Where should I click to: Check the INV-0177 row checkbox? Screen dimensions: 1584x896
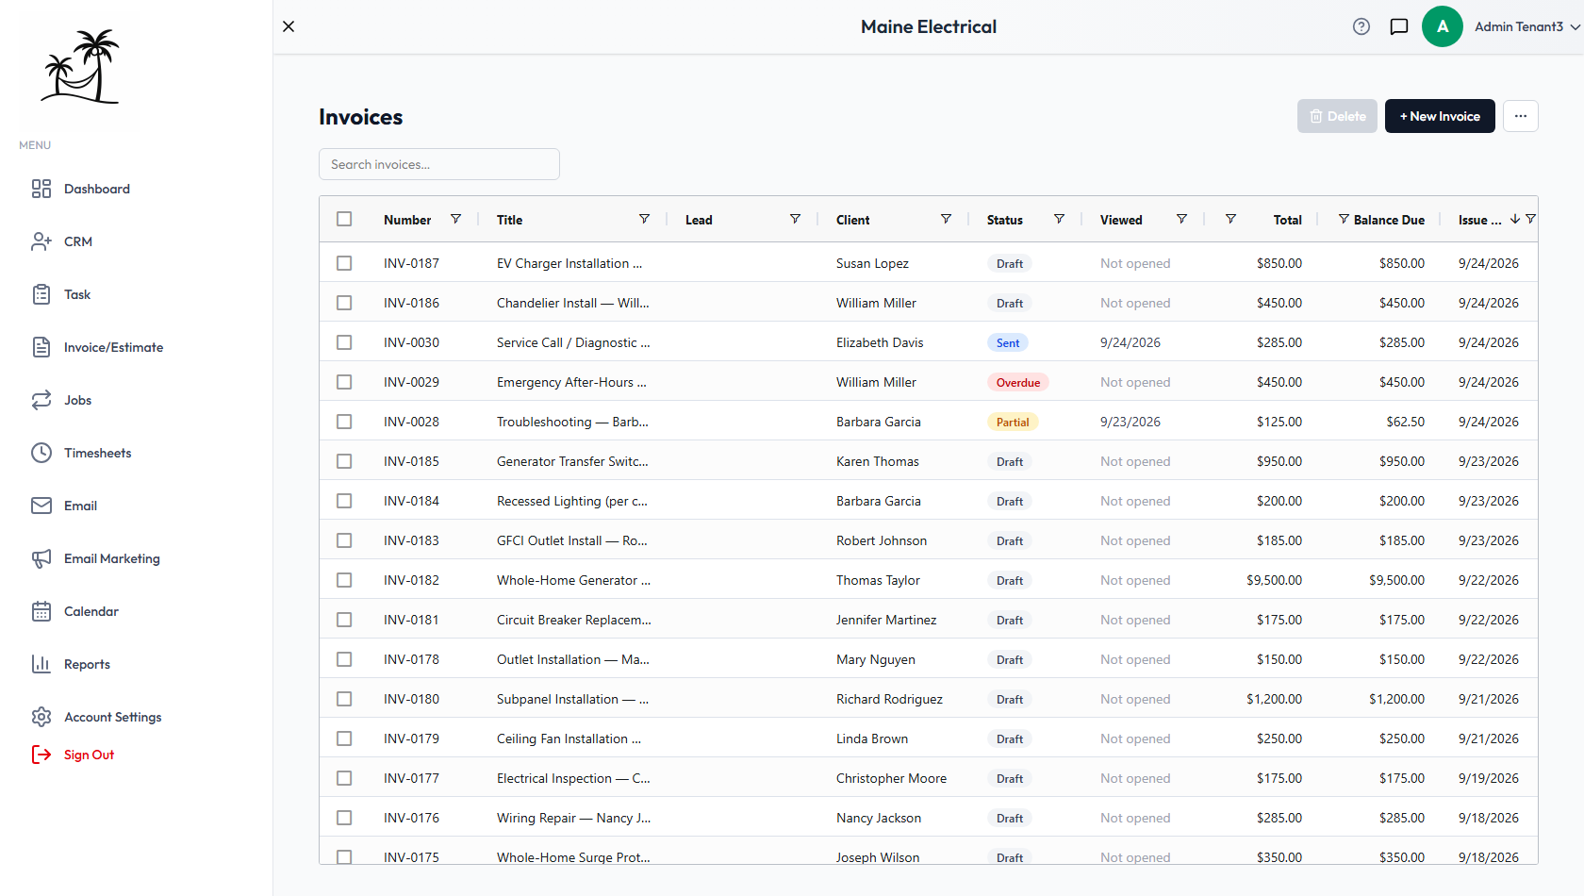click(344, 778)
